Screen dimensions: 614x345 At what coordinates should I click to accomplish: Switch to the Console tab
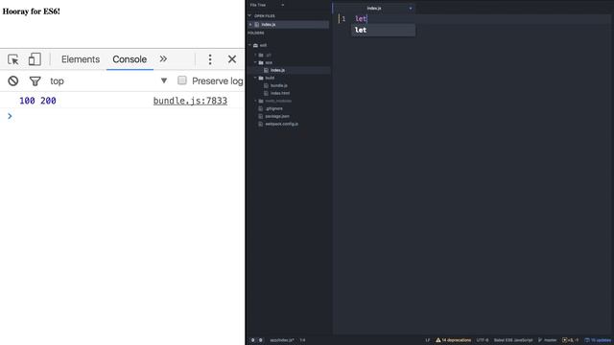(130, 59)
